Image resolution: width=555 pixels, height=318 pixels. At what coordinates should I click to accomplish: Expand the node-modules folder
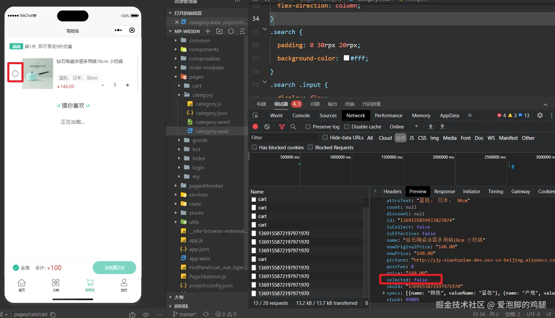pyautogui.click(x=176, y=67)
